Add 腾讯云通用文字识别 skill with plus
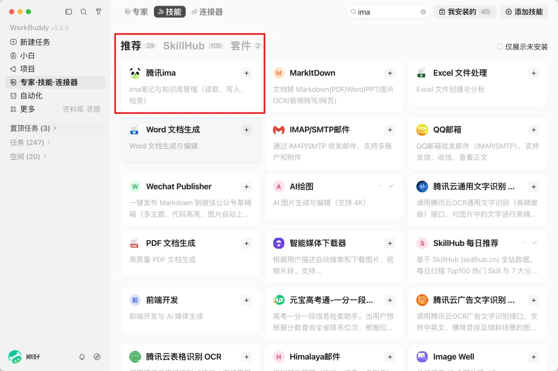Screen dimensions: 558x371 coord(534,187)
